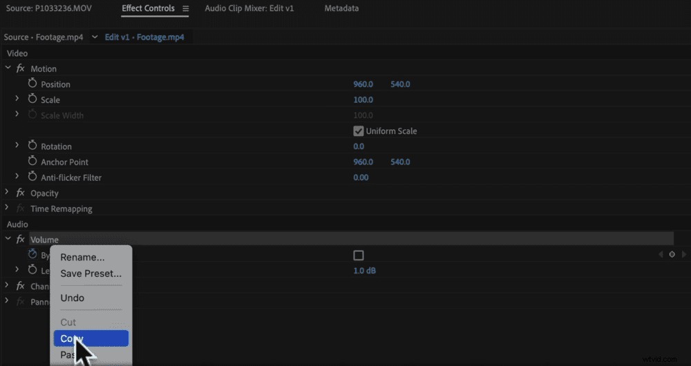Image resolution: width=691 pixels, height=366 pixels.
Task: Toggle Anchor Point stopwatch icon
Action: 32,162
